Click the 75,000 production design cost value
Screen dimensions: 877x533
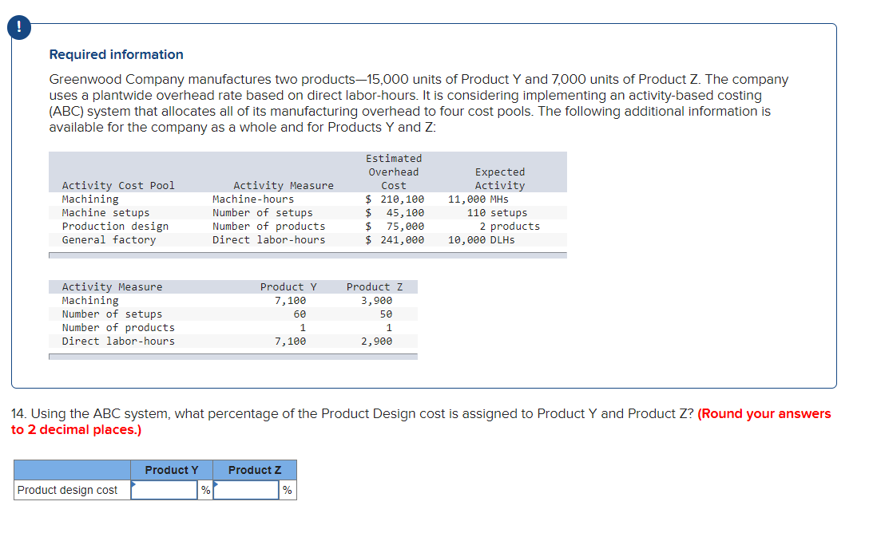405,227
